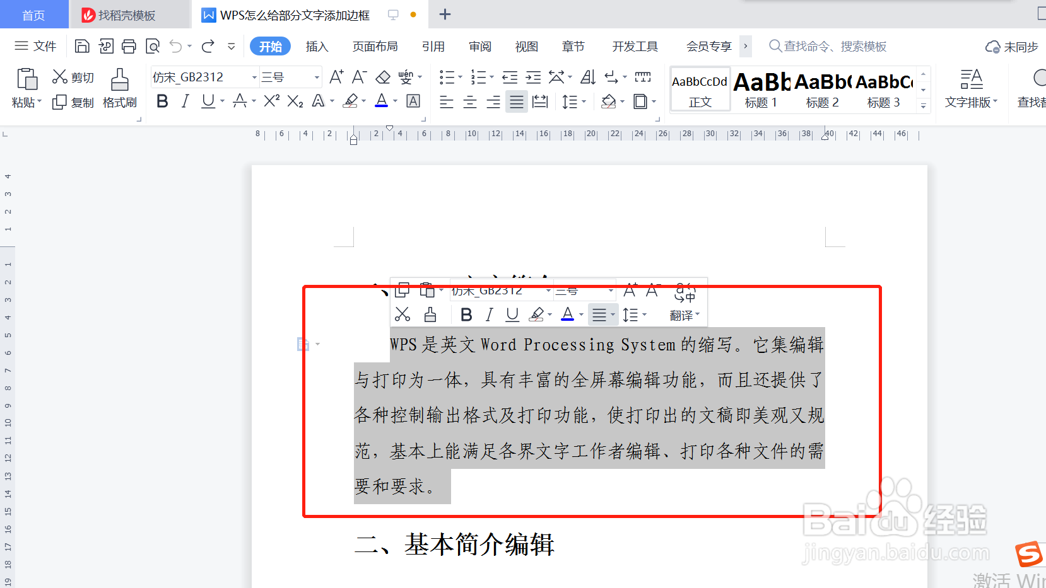Apply the 标题 2 heading style
This screenshot has width=1046, height=588.
click(x=823, y=89)
